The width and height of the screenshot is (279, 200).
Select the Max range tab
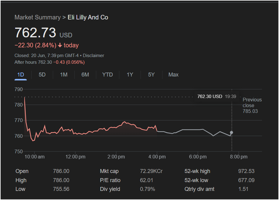173,75
